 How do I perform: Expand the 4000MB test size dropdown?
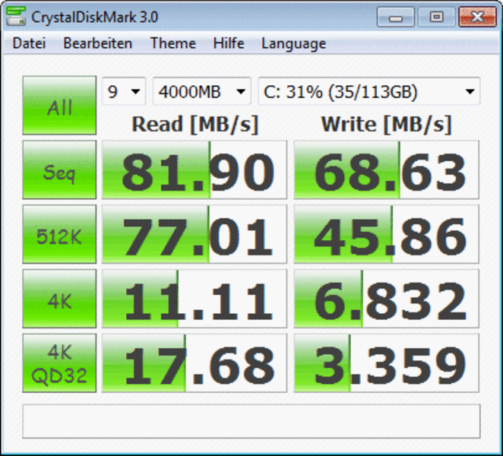click(x=202, y=91)
